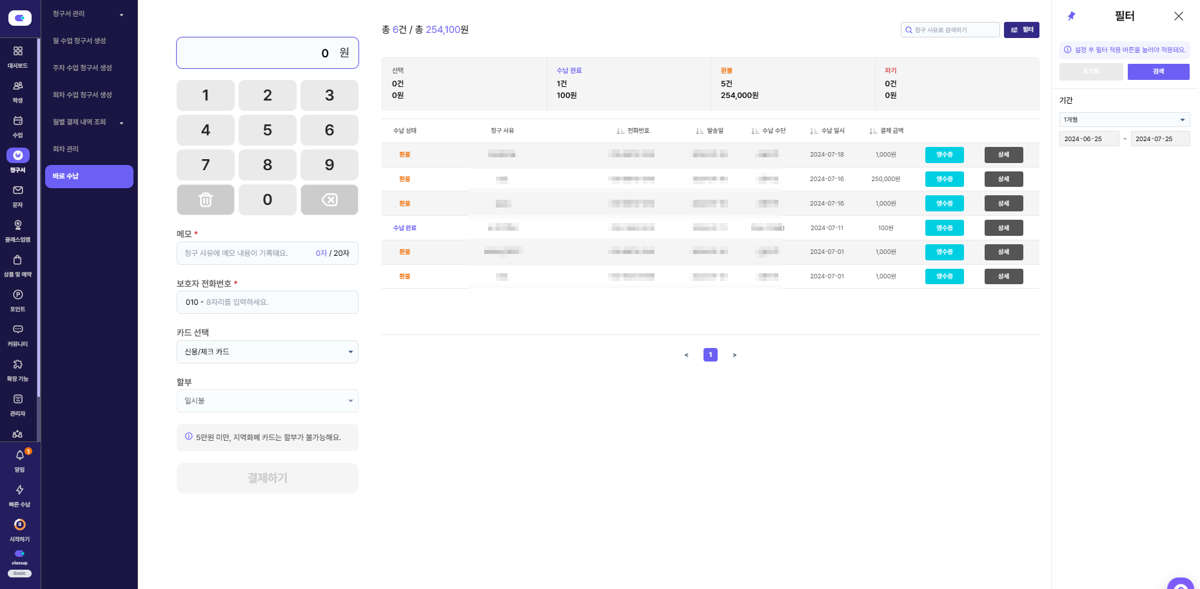Open 영수증 for the 2024-07-18 row
Image resolution: width=1200 pixels, height=589 pixels.
coord(945,155)
